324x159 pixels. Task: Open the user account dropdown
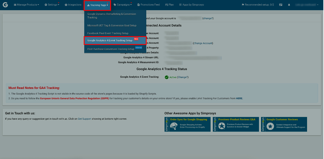pyautogui.click(x=307, y=5)
